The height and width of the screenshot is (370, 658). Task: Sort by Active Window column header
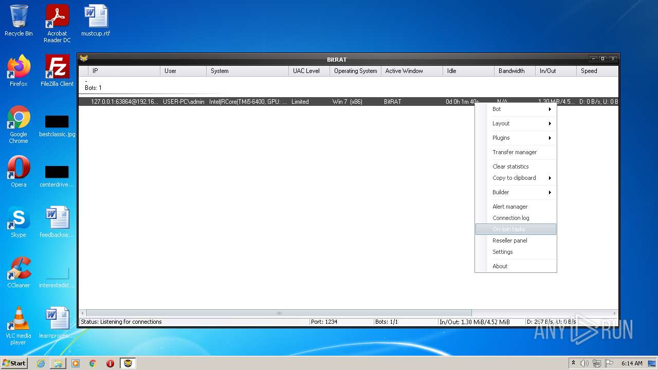412,71
